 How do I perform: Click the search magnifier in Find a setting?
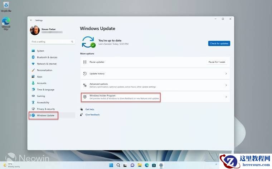click(x=72, y=41)
